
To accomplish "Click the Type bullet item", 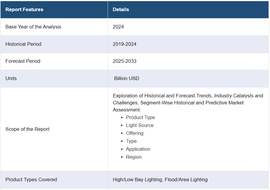I will point(131,141).
